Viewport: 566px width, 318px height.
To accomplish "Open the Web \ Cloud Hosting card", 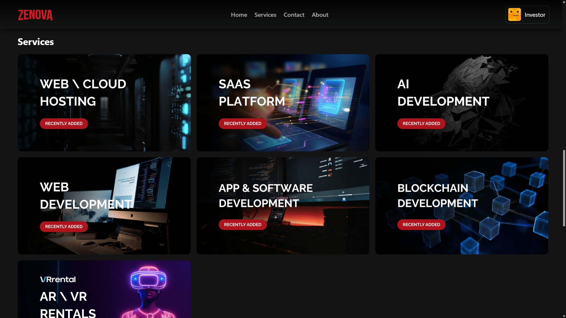I will pos(104,103).
